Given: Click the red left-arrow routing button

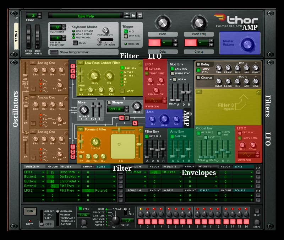Looking at the screenshot, I should pos(121,118).
